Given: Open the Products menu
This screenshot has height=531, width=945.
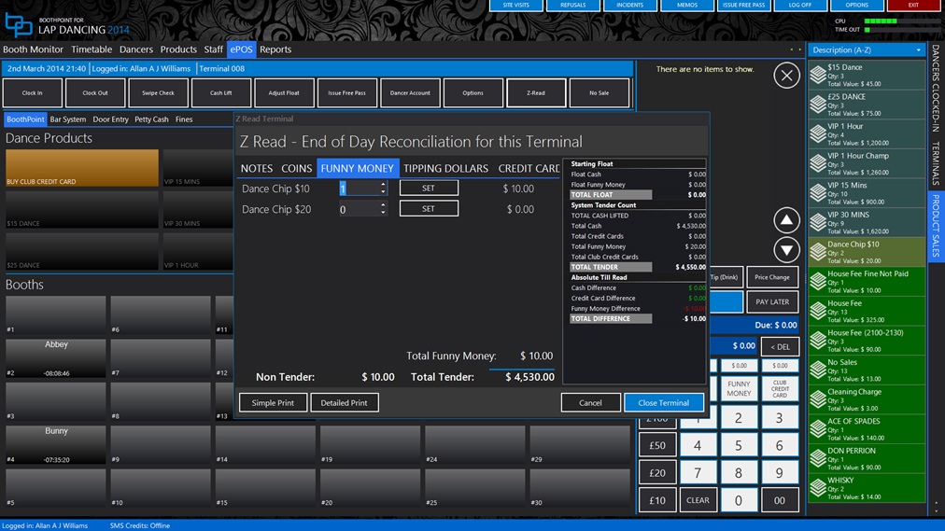Looking at the screenshot, I should coord(178,49).
